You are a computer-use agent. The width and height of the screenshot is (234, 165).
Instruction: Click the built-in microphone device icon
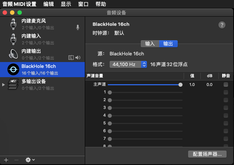click(13, 24)
